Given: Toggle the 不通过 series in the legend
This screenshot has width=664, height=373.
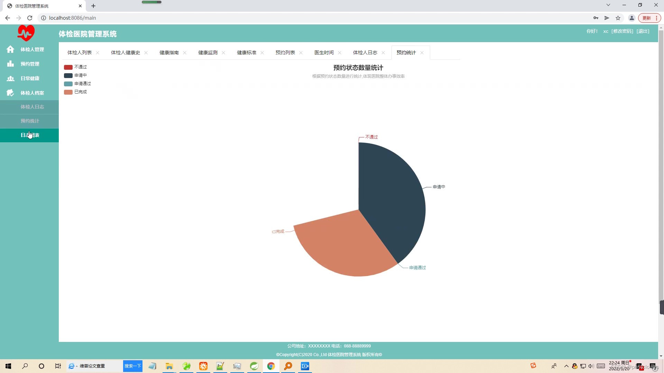Looking at the screenshot, I should (x=76, y=67).
